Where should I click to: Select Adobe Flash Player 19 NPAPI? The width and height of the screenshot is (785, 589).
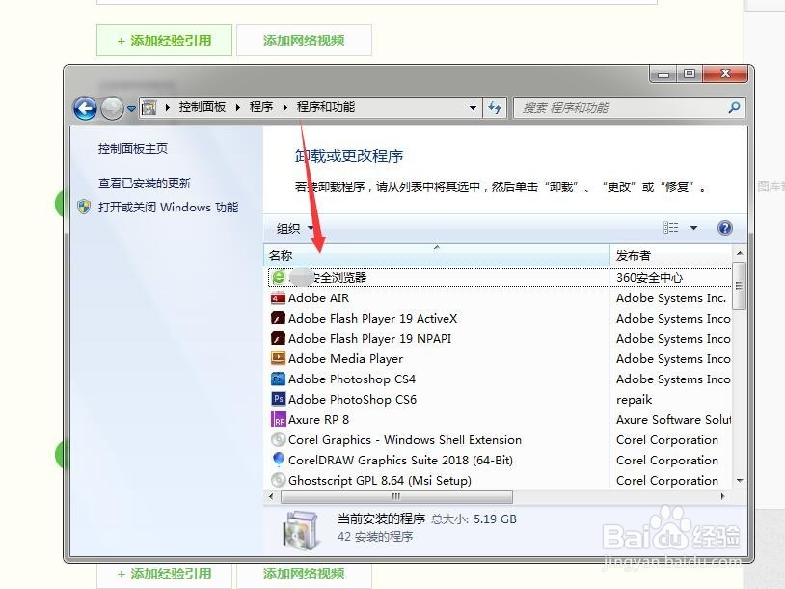369,339
